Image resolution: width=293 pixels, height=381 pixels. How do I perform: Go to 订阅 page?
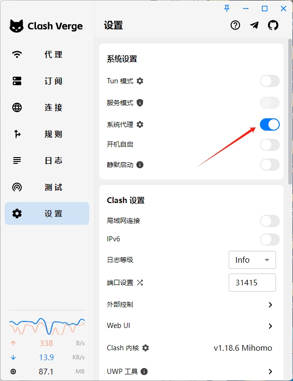(47, 81)
